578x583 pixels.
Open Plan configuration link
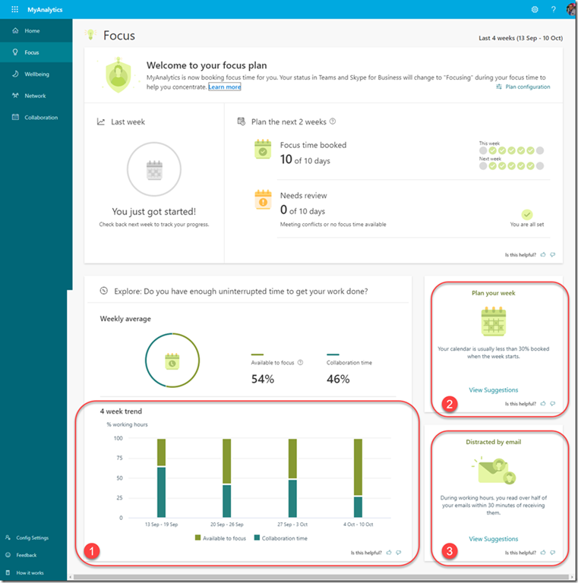[x=523, y=87]
